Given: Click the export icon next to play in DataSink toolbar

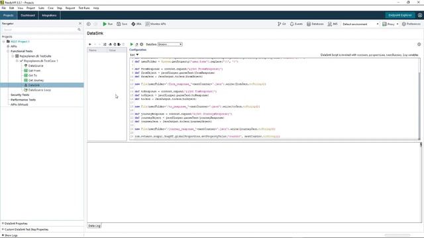Looking at the screenshot, I should tap(136, 44).
